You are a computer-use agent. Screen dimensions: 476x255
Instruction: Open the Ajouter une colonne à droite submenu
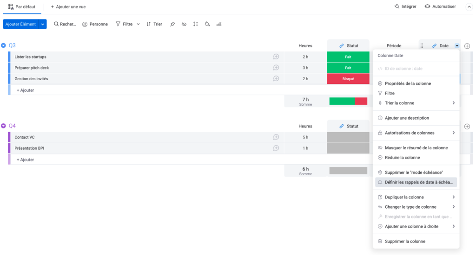tap(416, 226)
